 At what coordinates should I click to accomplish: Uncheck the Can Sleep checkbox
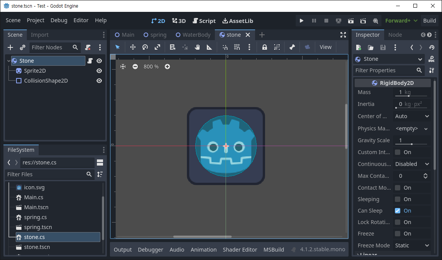click(x=398, y=211)
